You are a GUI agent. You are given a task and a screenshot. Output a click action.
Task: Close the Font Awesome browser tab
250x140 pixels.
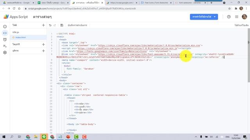[171, 3]
